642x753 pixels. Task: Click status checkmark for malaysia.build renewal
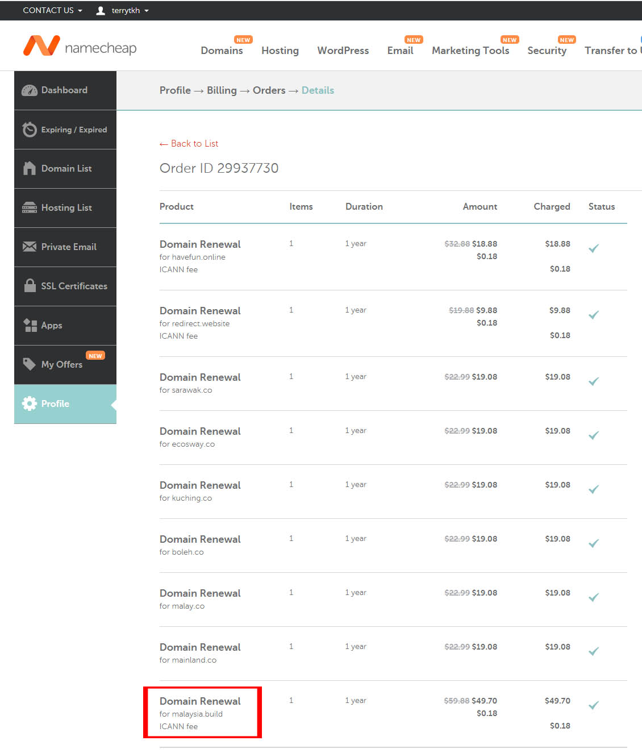pos(594,705)
